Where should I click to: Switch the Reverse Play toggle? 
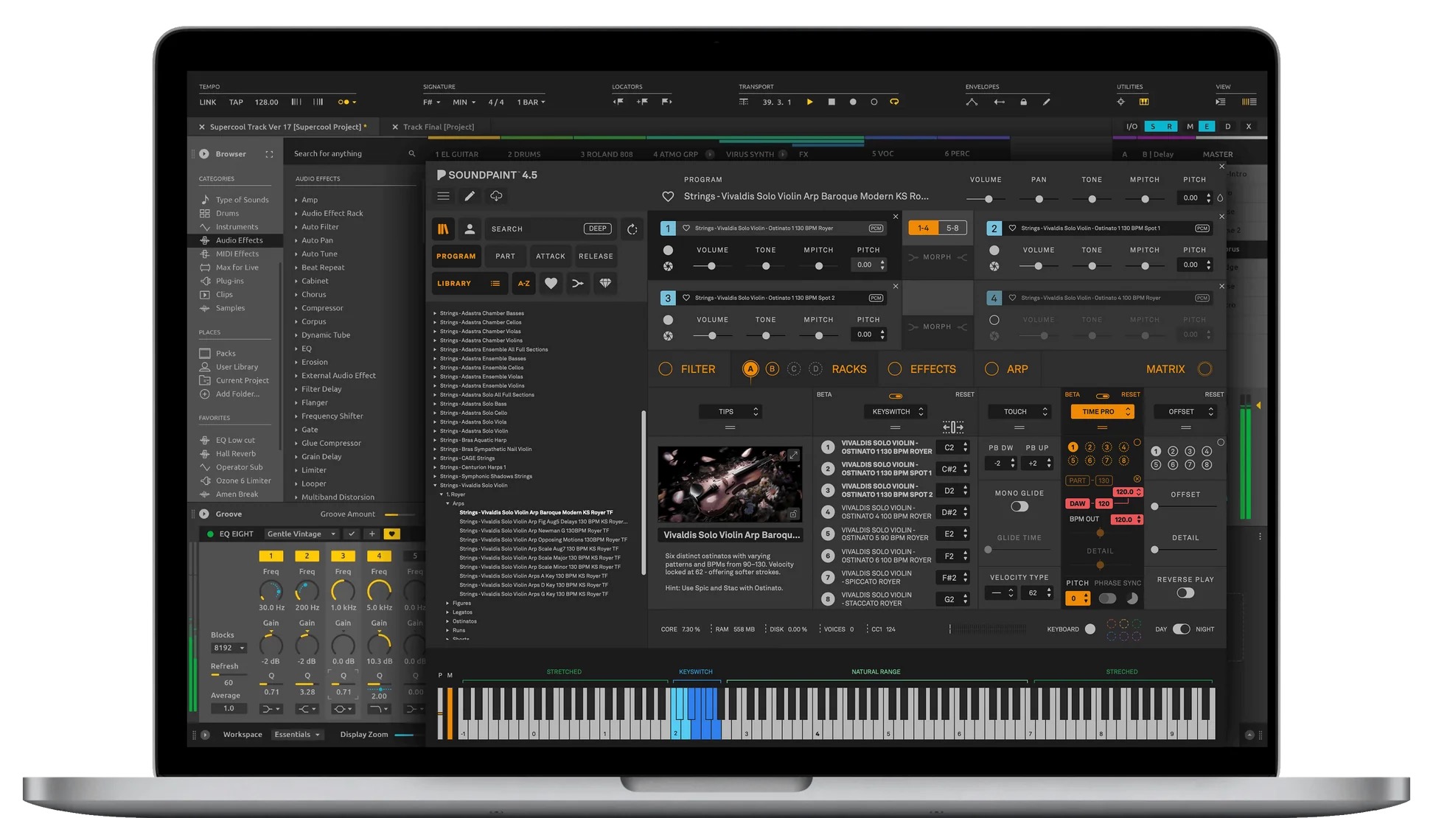click(x=1185, y=593)
